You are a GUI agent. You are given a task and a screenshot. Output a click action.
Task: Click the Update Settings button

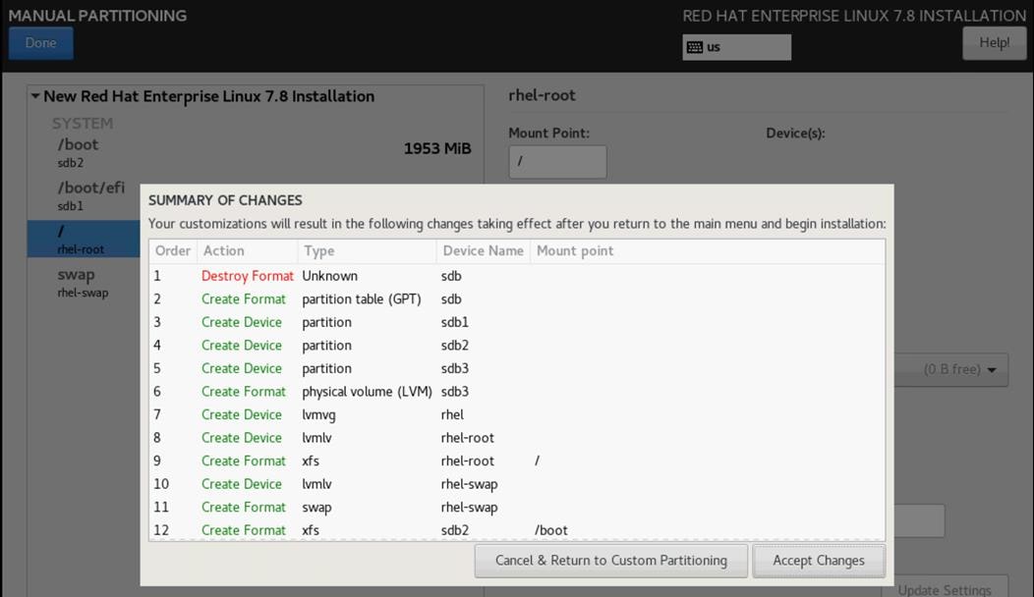(947, 589)
